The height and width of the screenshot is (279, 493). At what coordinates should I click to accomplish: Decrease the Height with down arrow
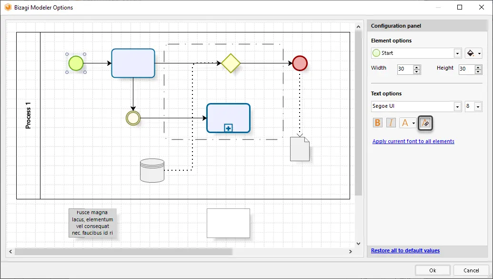(x=478, y=72)
